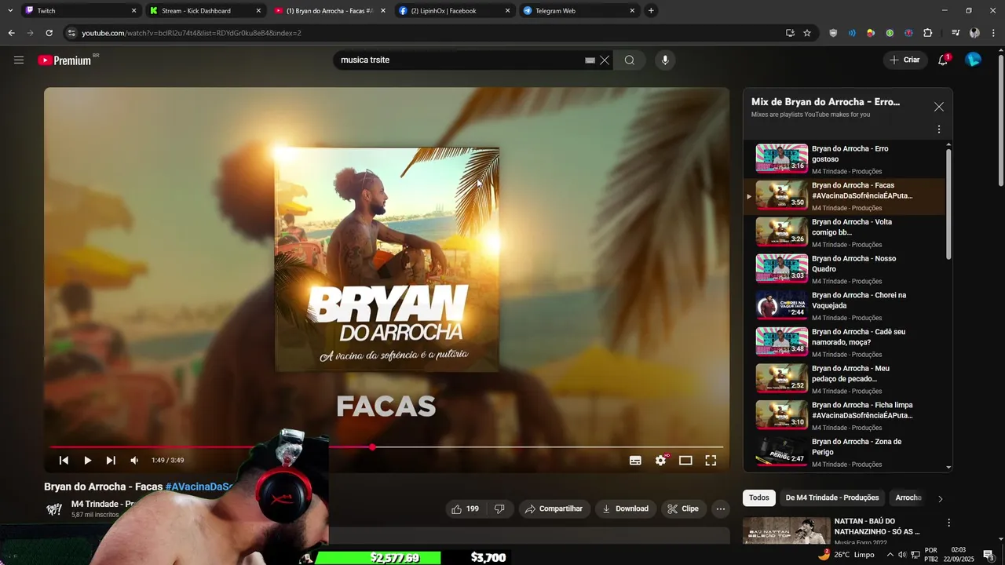Play Volta comigo bb from the mix list

click(x=845, y=232)
